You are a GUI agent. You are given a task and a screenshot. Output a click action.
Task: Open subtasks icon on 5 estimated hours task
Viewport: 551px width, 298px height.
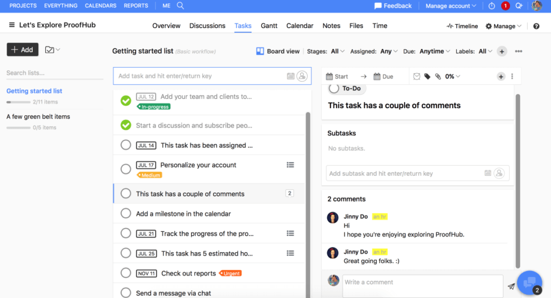290,253
